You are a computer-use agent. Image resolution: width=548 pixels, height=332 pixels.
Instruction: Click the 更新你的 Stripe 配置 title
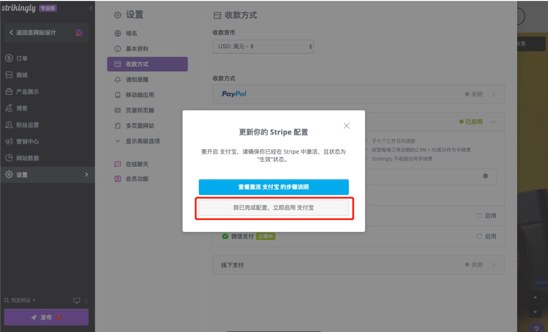[x=274, y=132]
